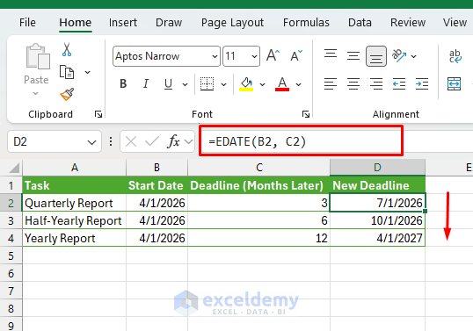Expand the function list chevron beside fx
The image size is (473, 331).
click(188, 141)
